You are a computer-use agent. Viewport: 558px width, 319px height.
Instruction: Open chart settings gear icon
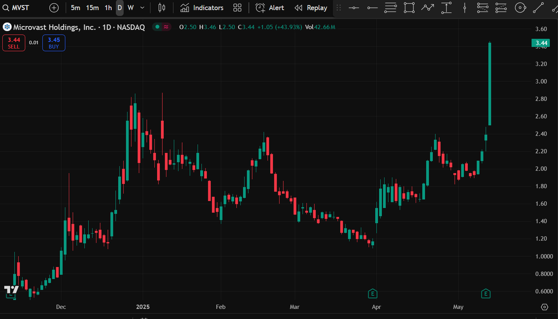(x=545, y=307)
